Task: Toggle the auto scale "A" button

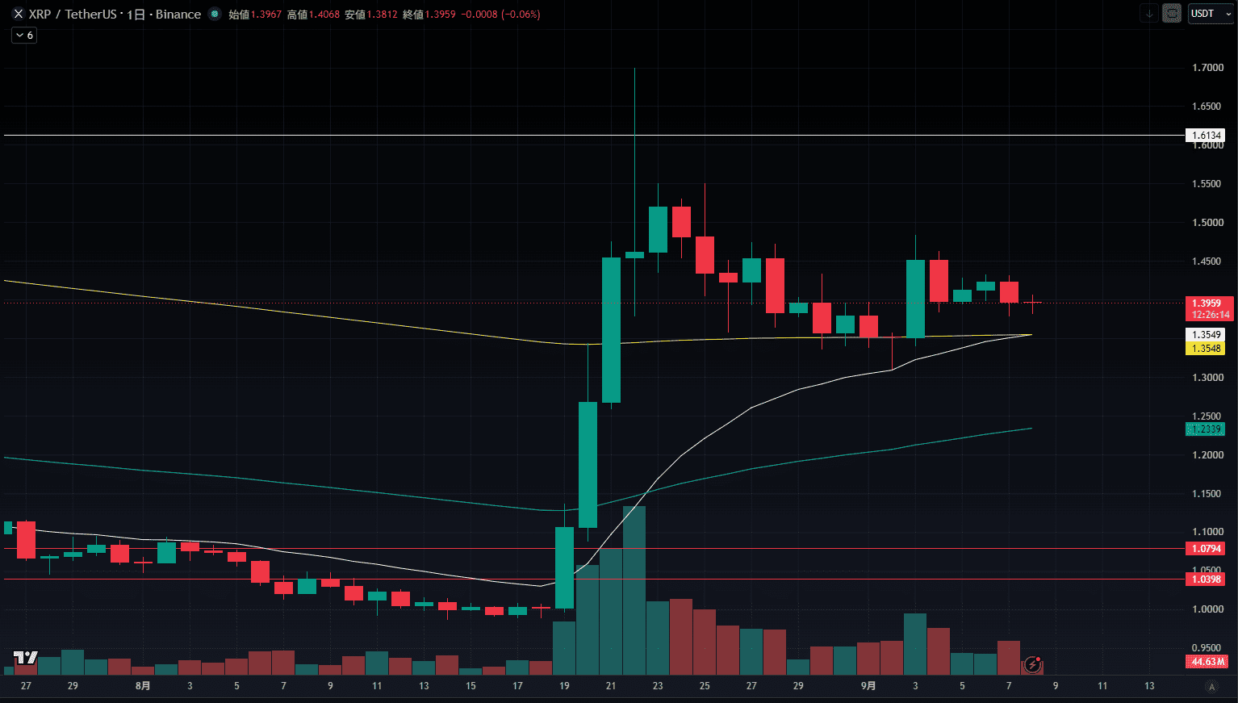Action: point(1211,686)
